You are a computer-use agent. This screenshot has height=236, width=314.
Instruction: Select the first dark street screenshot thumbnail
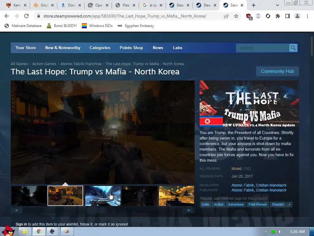[29, 196]
